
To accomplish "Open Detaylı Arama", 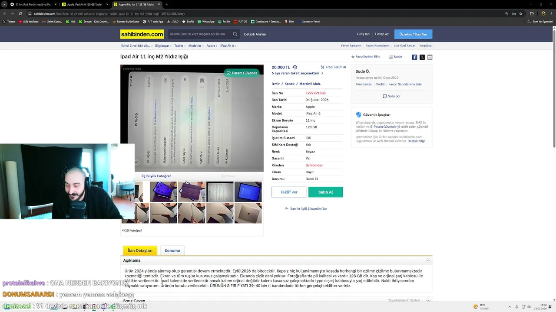I will 255,34.
